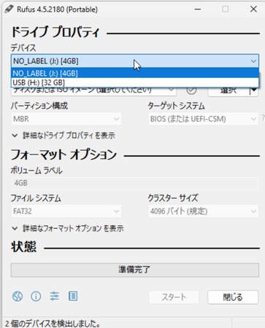Screen dimensions: 265x328
Task: Click the 選択 button
Action: 228,91
